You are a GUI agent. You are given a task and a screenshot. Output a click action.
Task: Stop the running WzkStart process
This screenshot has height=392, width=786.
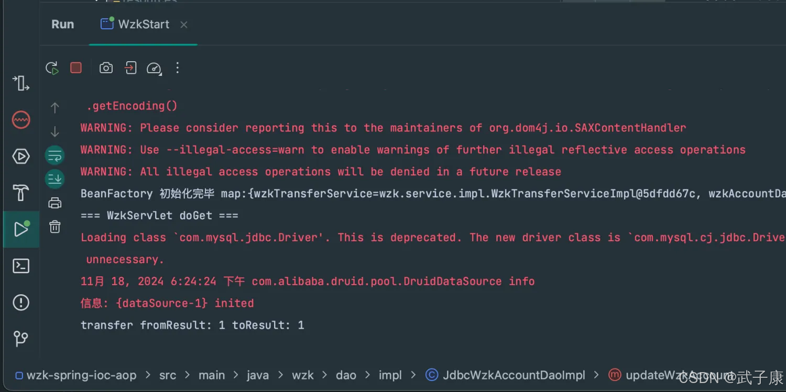[76, 68]
